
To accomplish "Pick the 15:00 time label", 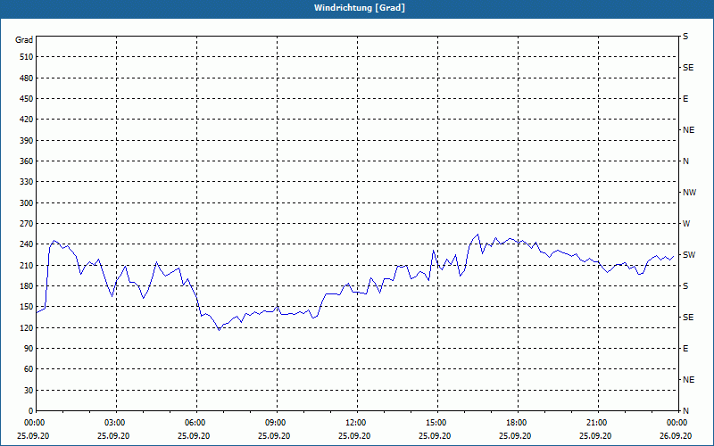I will (435, 423).
